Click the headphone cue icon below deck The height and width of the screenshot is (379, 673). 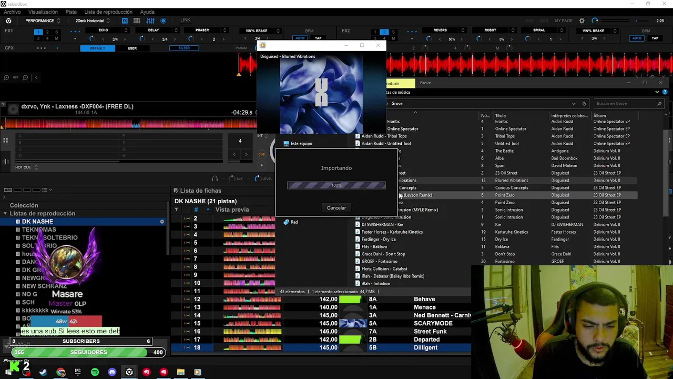215,179
